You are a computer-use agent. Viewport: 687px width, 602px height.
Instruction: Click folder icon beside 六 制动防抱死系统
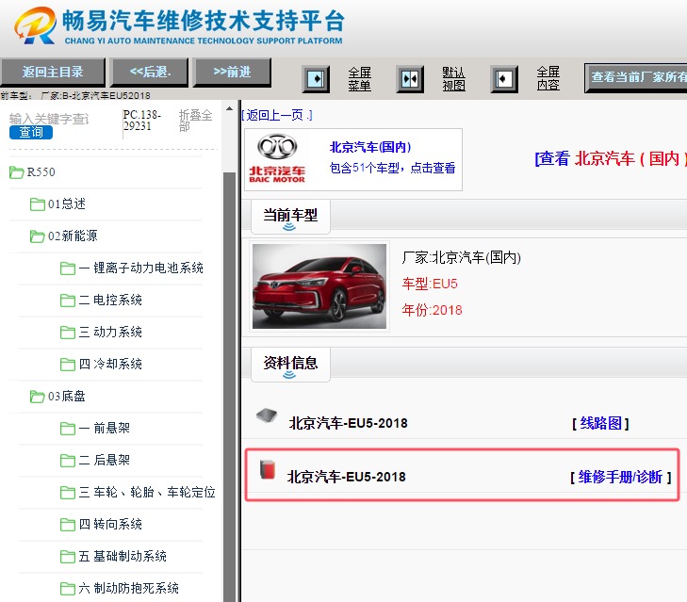(68, 589)
